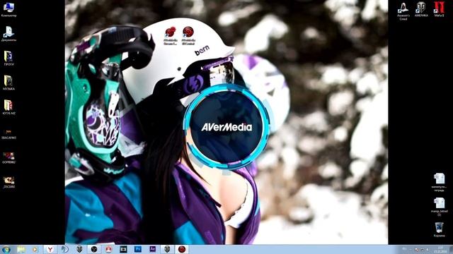
Task: Click the black circular taskbar icon
Action: point(94,249)
